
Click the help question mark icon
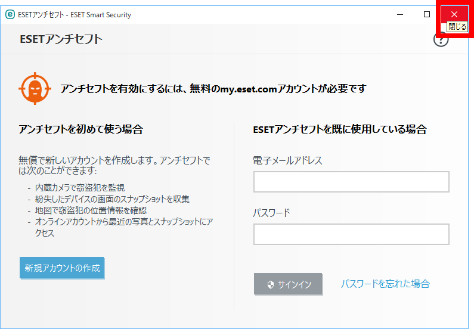[x=441, y=39]
